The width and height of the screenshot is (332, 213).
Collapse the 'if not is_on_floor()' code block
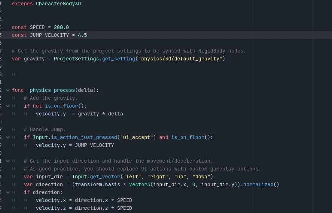pyautogui.click(x=8, y=106)
